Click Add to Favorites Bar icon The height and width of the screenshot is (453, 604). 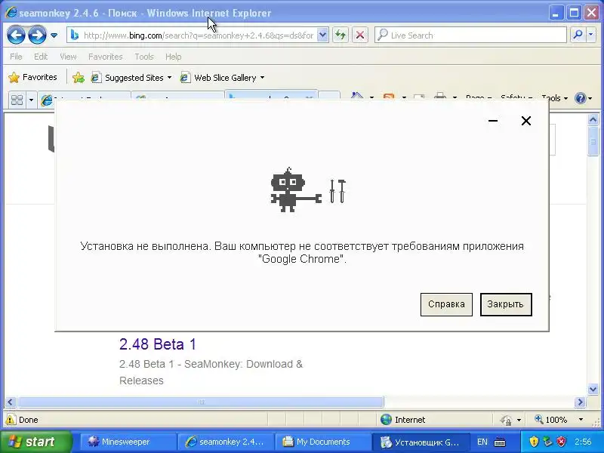click(79, 78)
